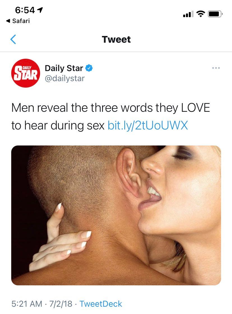Tap the 5:21 AM timestamp
The width and height of the screenshot is (232, 314).
click(x=27, y=304)
